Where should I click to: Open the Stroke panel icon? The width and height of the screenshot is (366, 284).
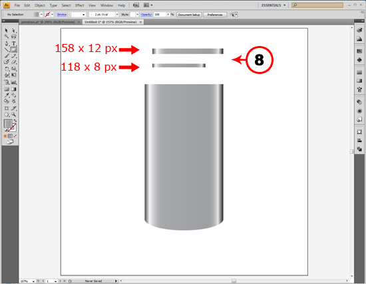359,73
